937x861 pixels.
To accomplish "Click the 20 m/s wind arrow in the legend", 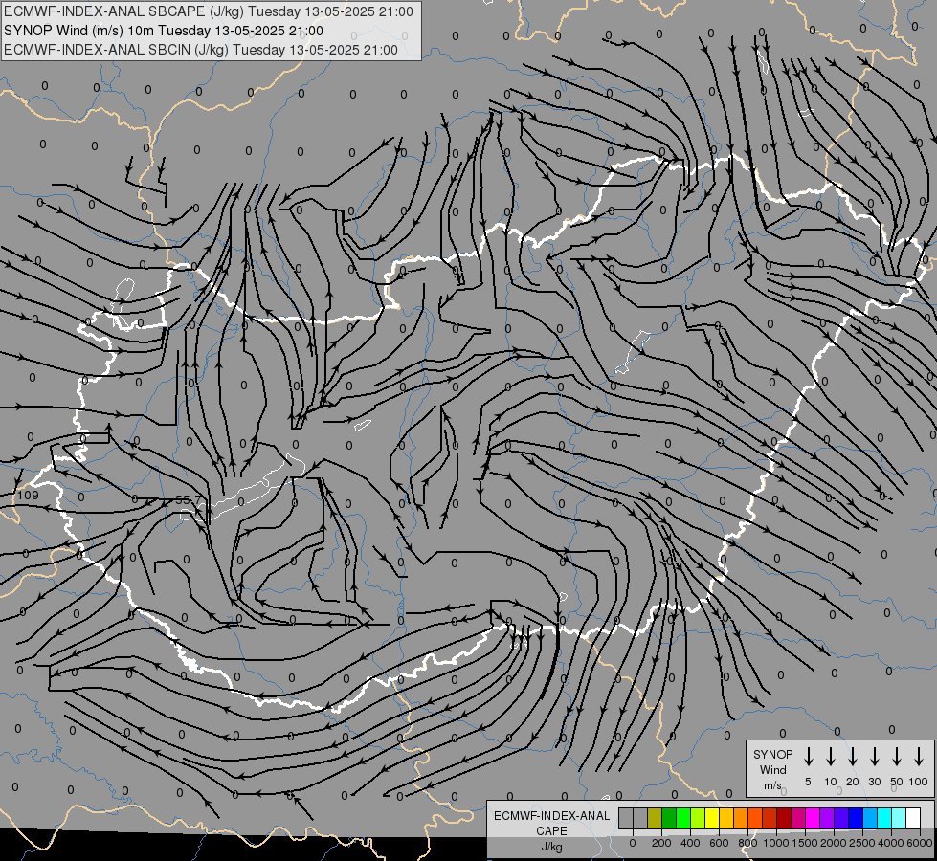I will (x=853, y=757).
